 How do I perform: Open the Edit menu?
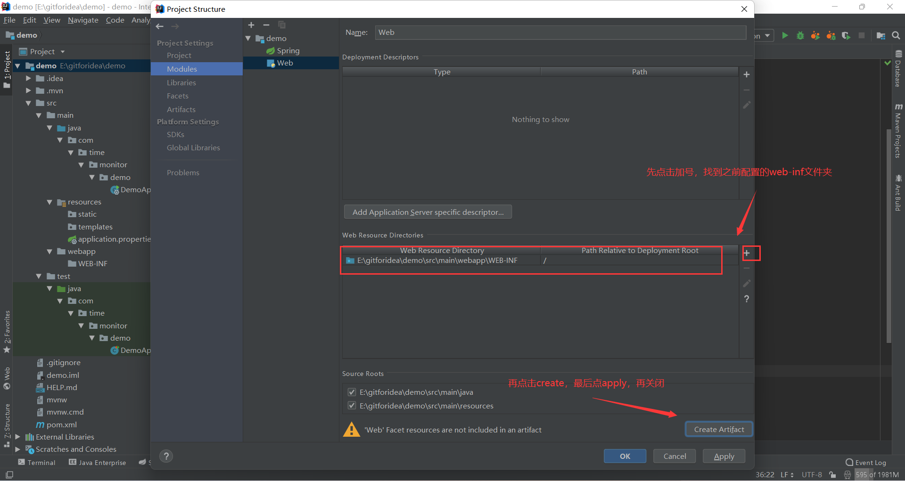(30, 20)
